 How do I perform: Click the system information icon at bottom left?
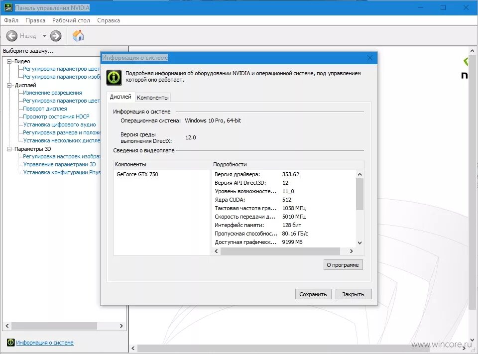pos(10,343)
